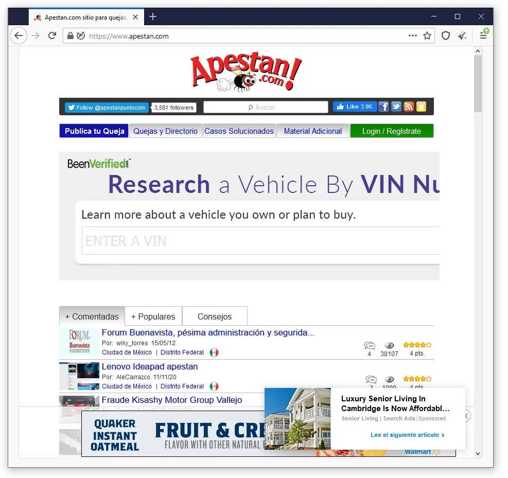Screen dimensions: 508x478
Task: Open the Twitter bird icon beside Facebook icon
Action: tap(396, 107)
